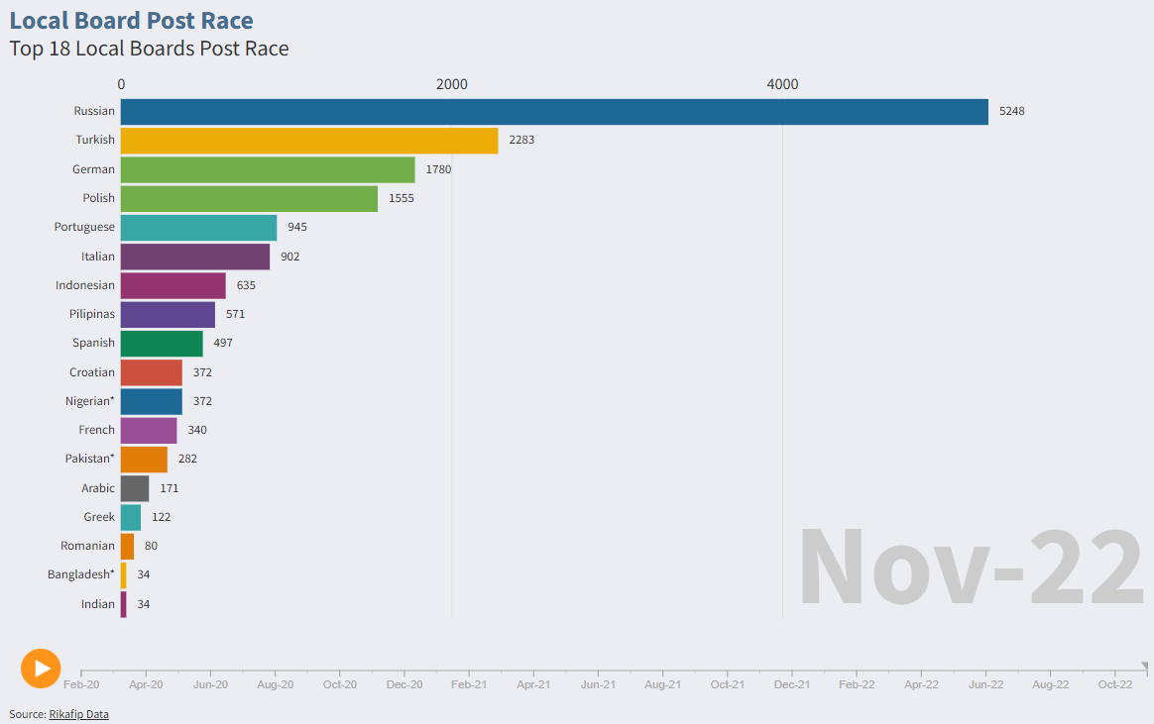Open the Rikafip Data source link
This screenshot has width=1154, height=724.
coord(78,714)
